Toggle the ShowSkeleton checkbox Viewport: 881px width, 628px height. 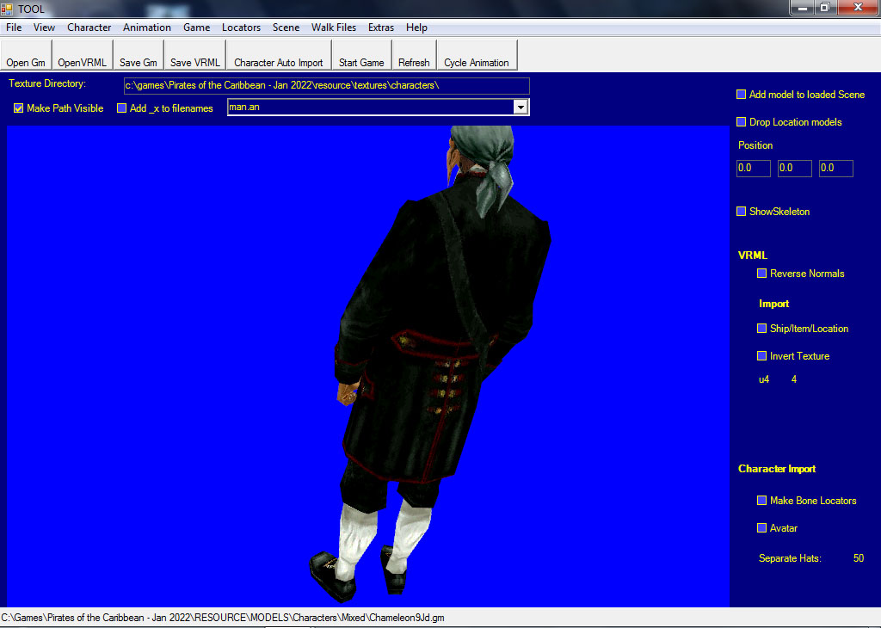coord(742,212)
